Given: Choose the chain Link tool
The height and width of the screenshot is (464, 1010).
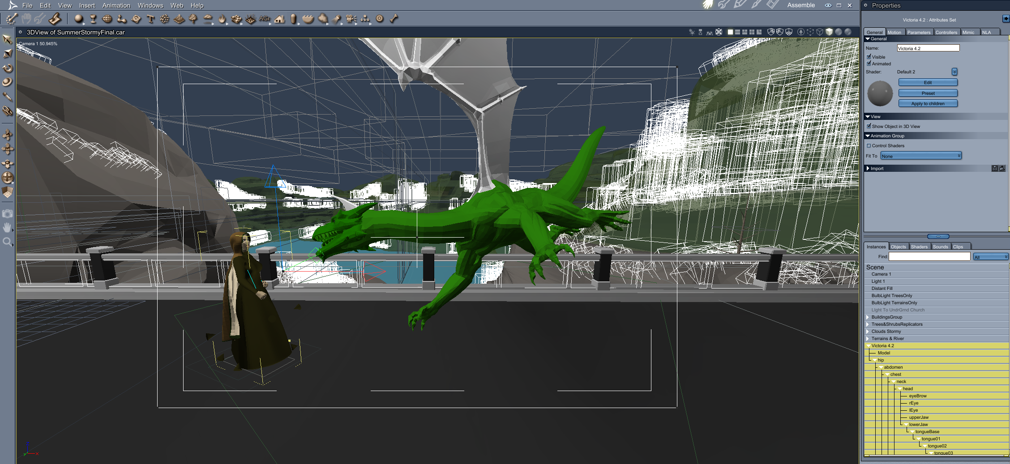Looking at the screenshot, I should 7,111.
